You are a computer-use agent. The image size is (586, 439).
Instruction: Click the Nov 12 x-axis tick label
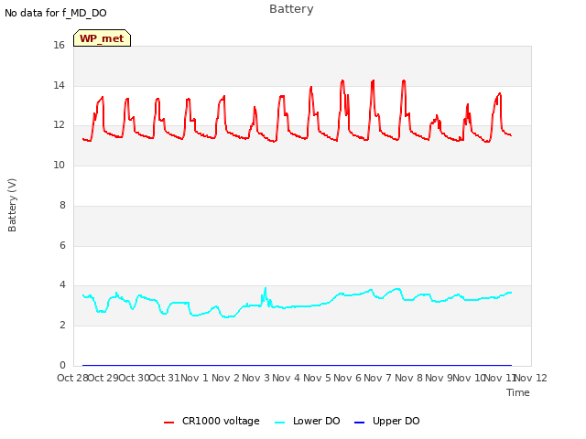[x=531, y=378]
